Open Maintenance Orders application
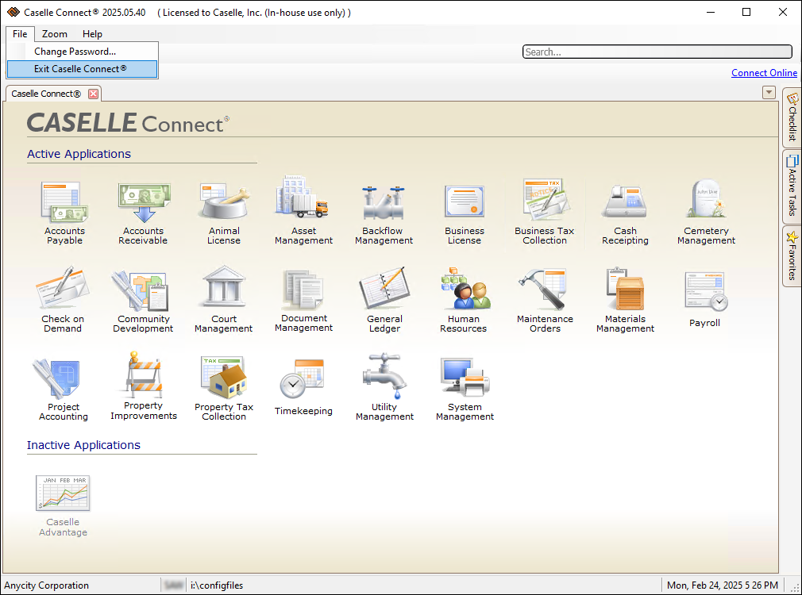The width and height of the screenshot is (802, 595). 545,301
